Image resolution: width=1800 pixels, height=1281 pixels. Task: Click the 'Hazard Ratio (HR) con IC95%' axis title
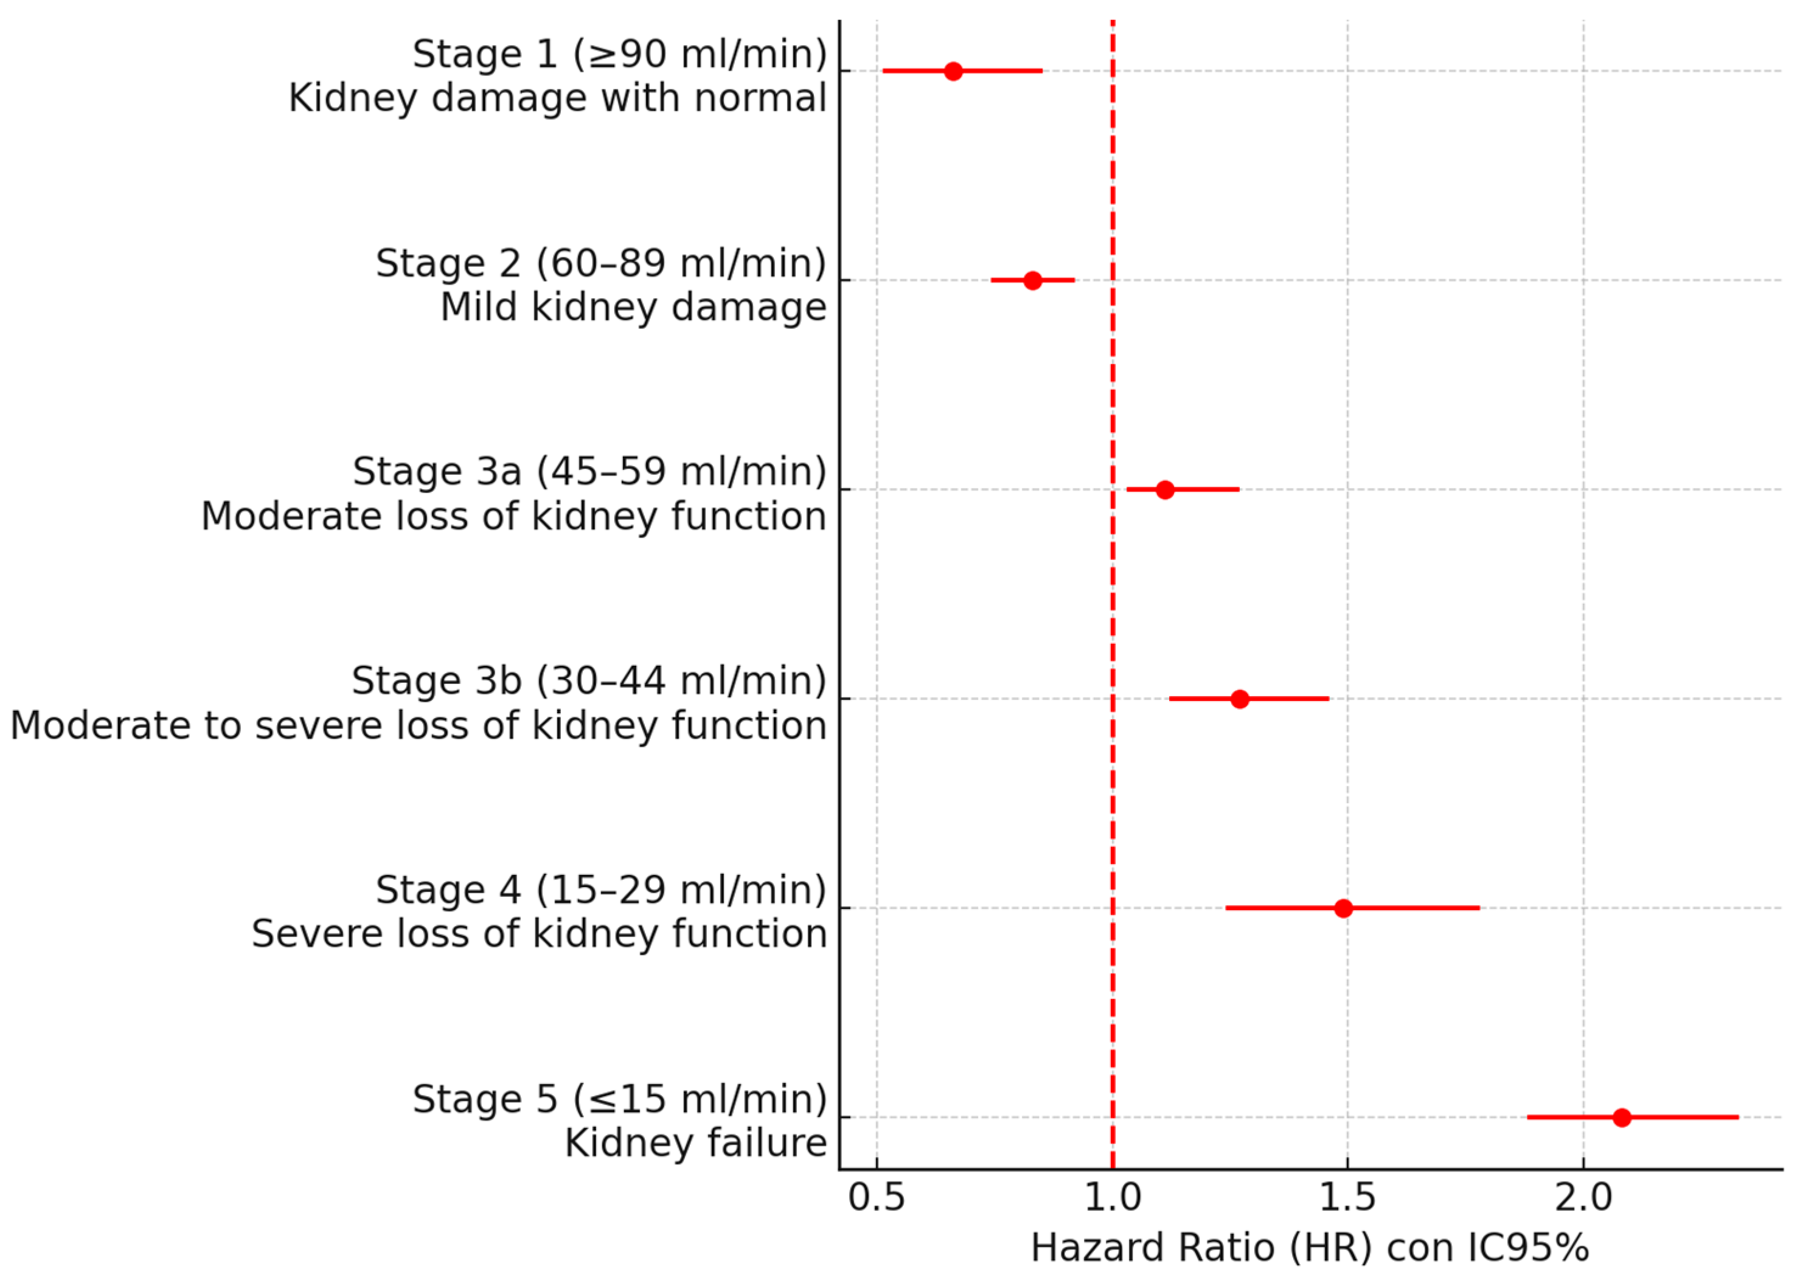point(1309,1248)
